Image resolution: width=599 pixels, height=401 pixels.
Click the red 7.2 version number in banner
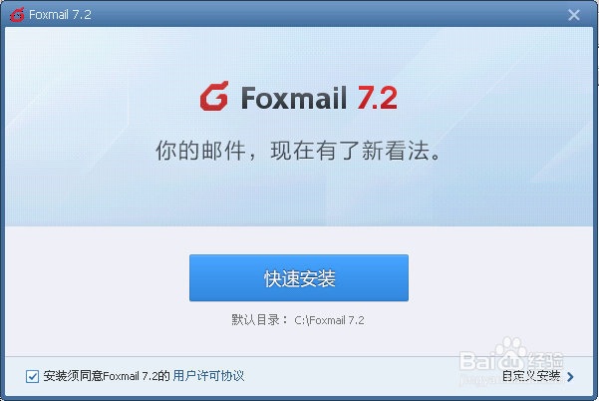[x=377, y=98]
